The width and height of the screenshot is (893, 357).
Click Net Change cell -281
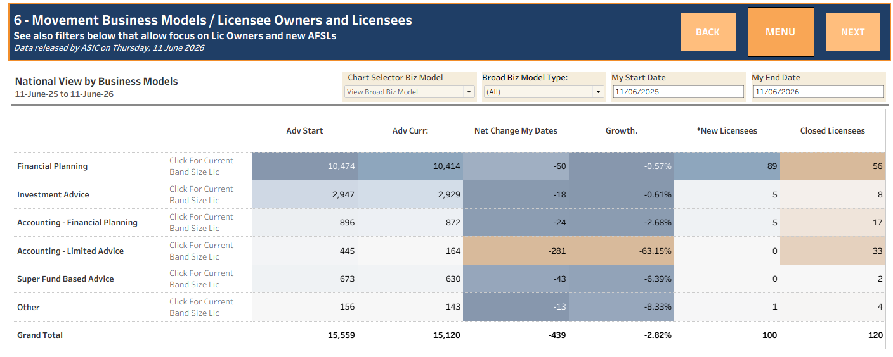point(516,251)
